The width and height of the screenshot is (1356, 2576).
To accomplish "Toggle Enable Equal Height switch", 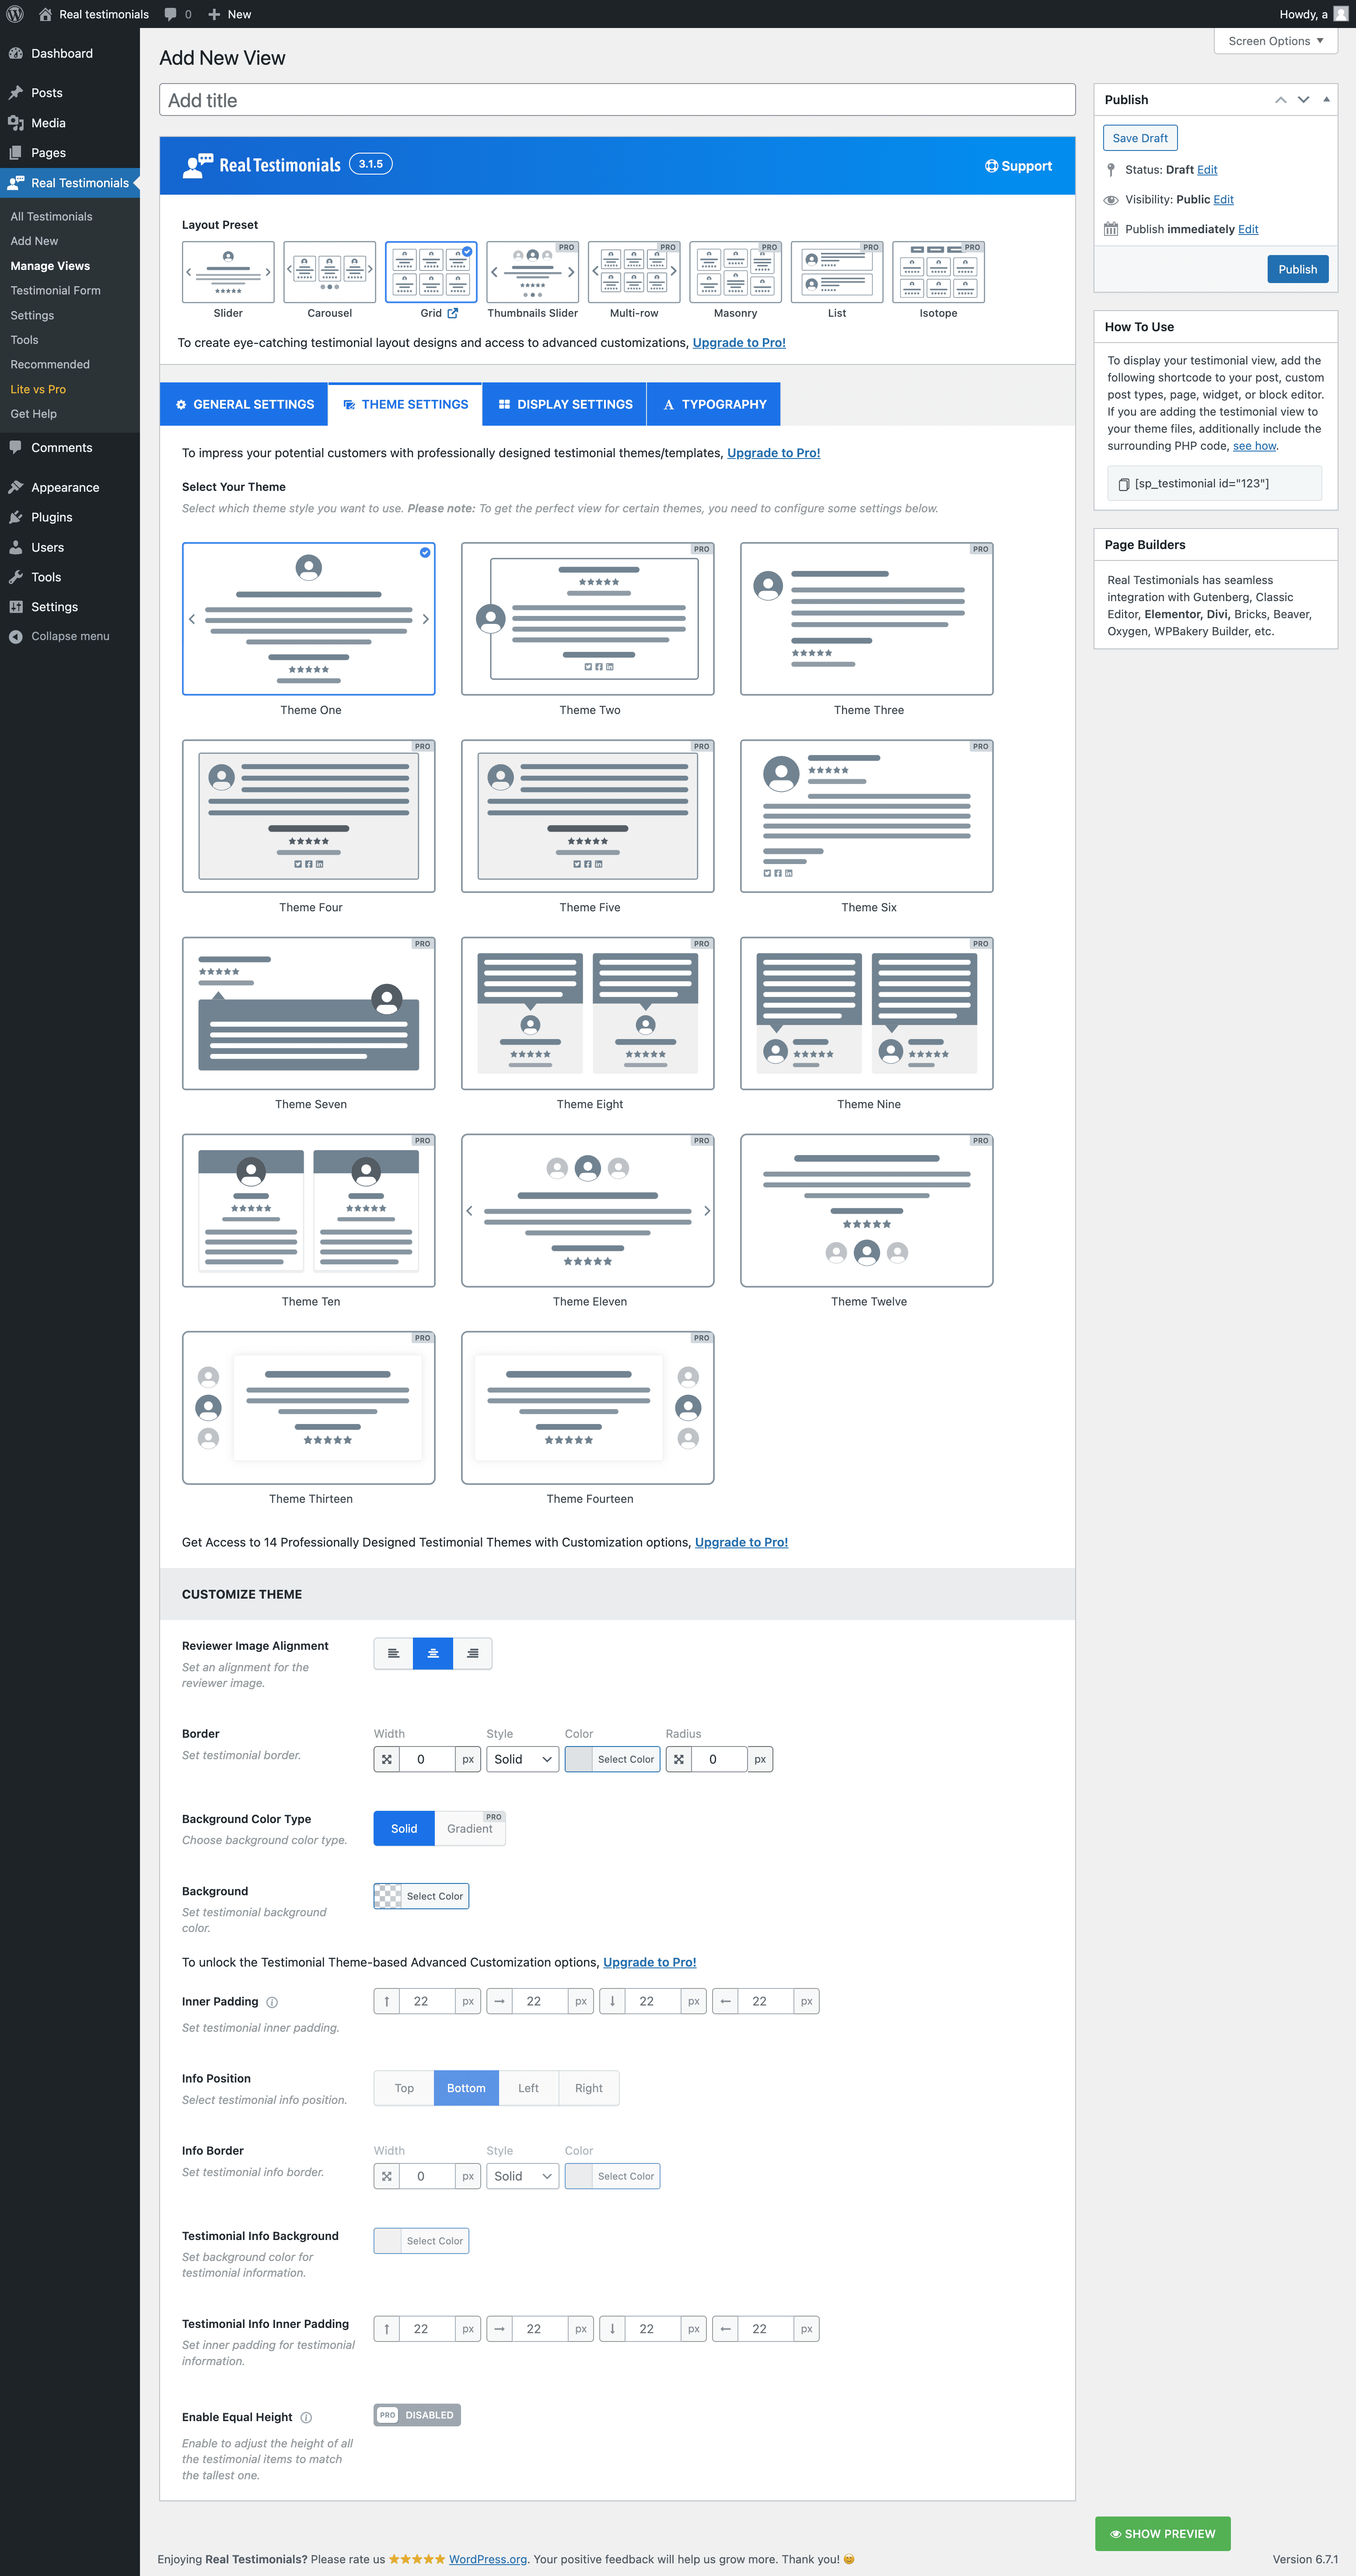I will (x=417, y=2415).
